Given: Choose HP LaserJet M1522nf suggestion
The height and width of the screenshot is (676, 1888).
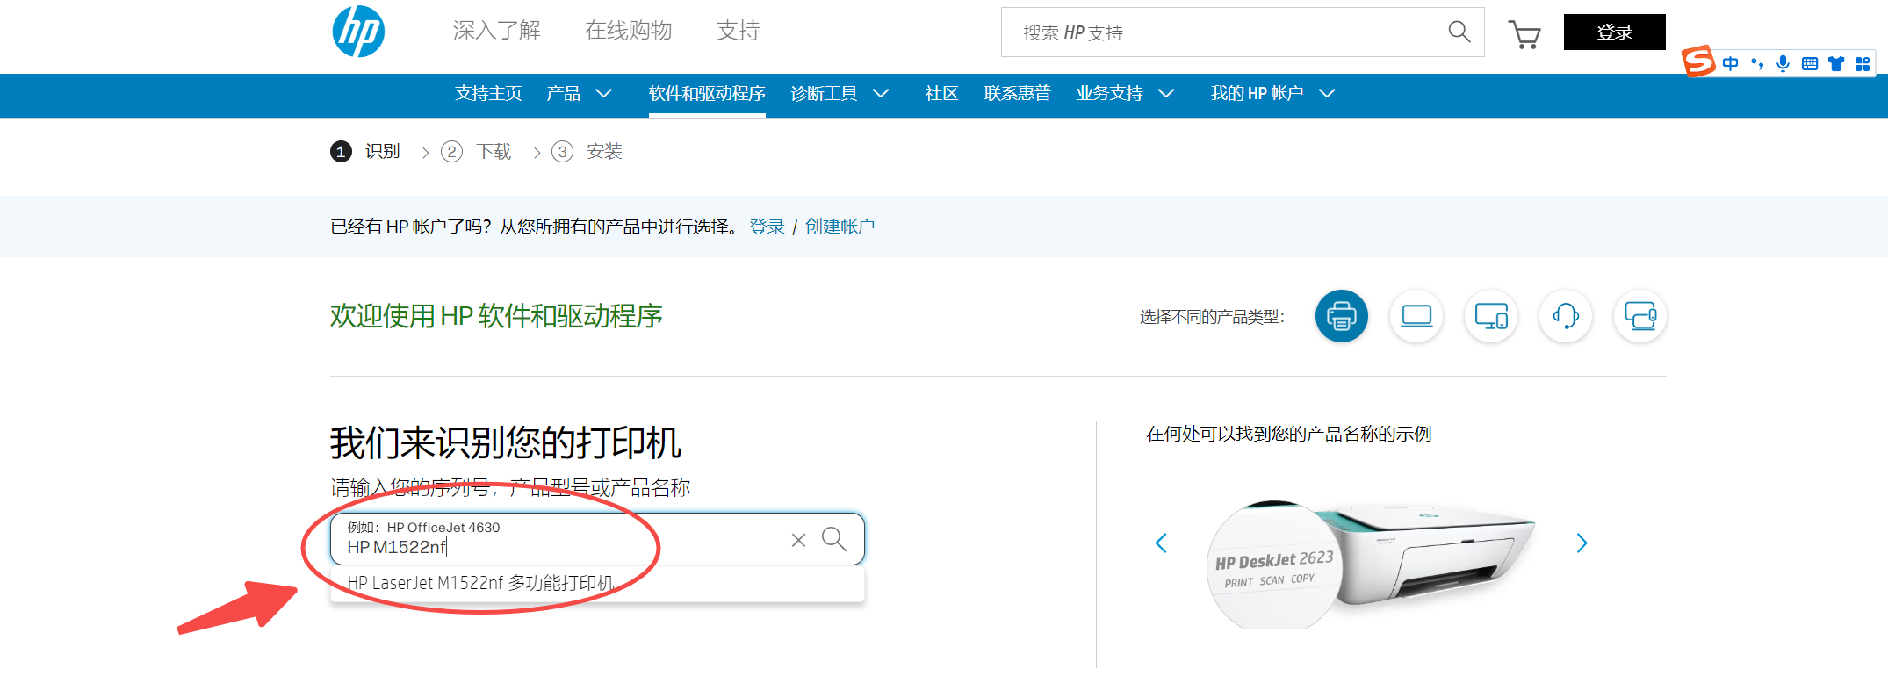Looking at the screenshot, I should tap(481, 583).
